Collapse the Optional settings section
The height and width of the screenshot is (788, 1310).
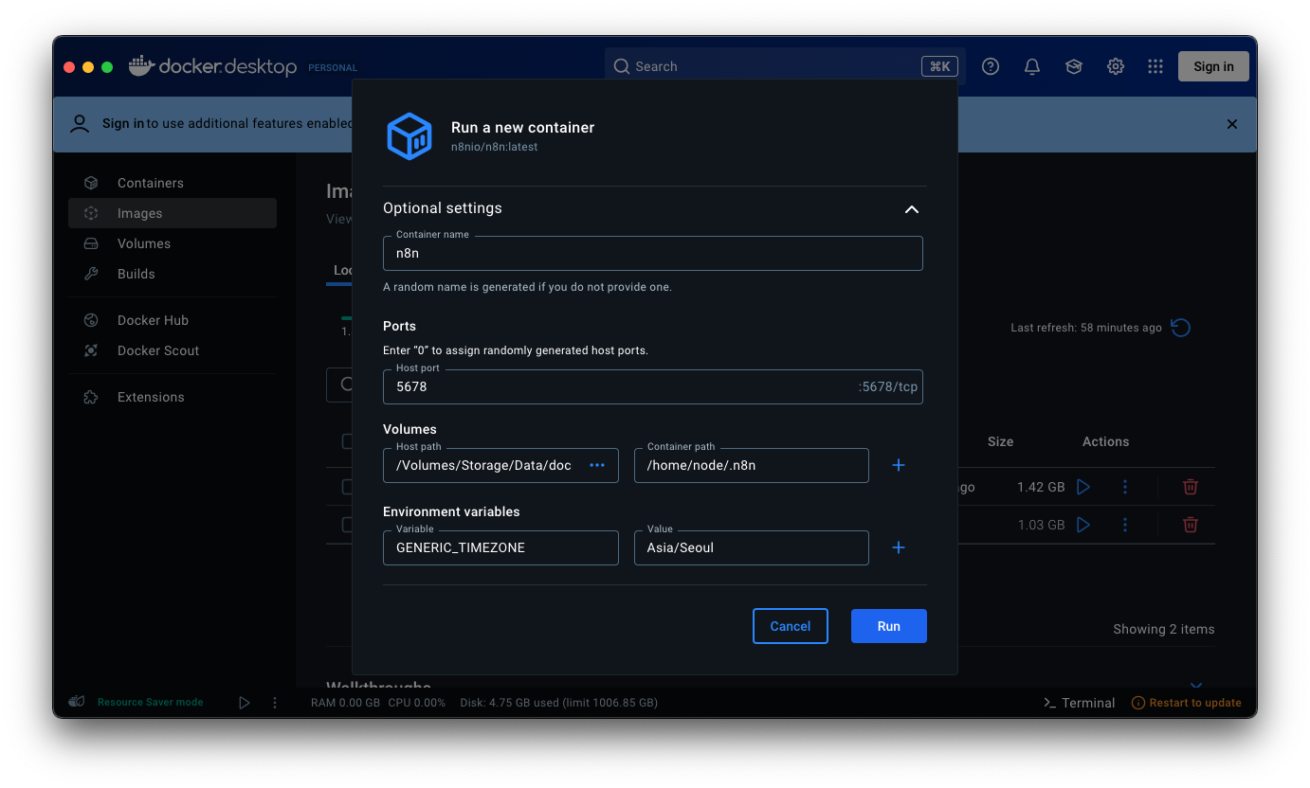911,209
